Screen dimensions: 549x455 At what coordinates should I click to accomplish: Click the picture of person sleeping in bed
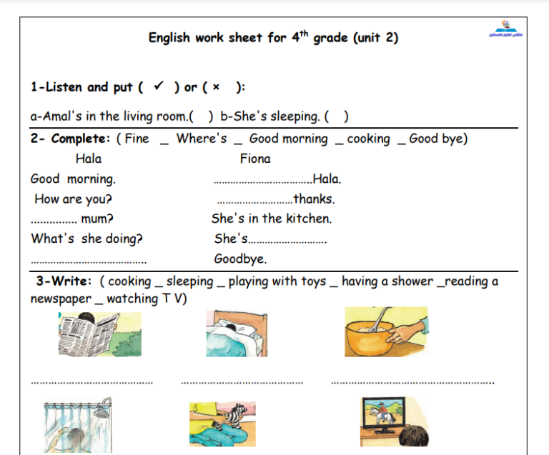(x=237, y=334)
